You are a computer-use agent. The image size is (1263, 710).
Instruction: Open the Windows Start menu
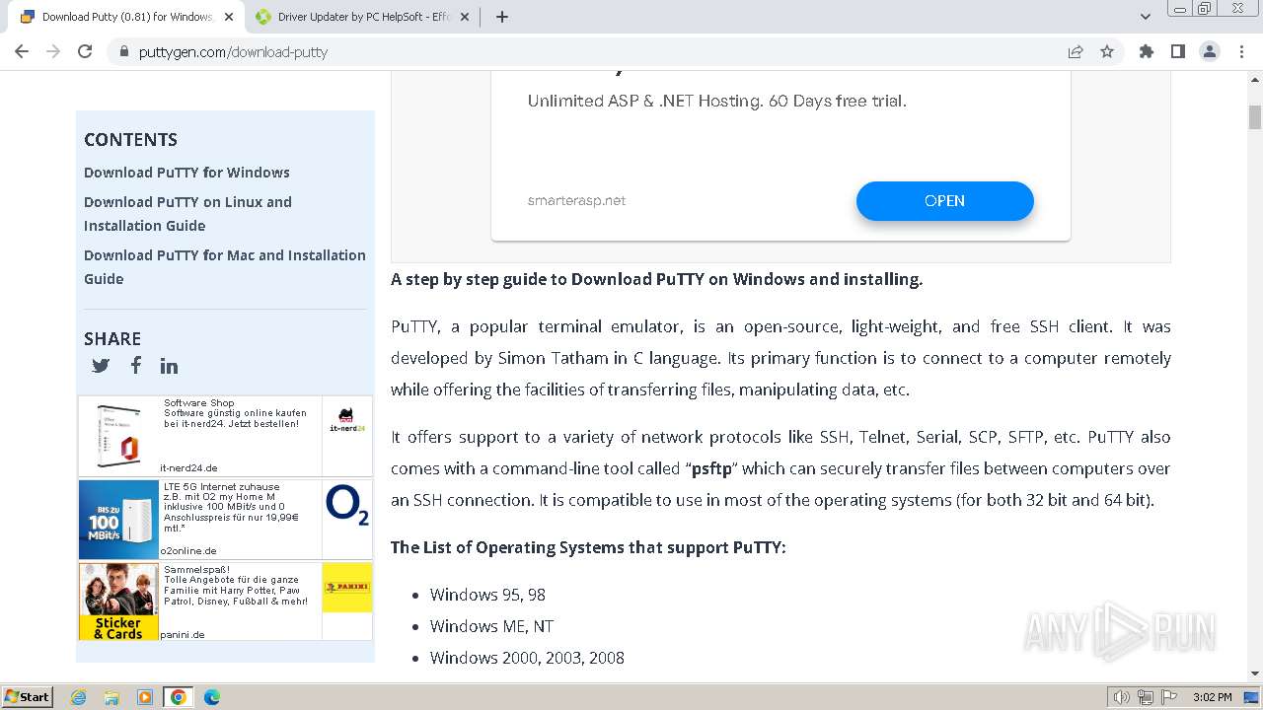27,697
